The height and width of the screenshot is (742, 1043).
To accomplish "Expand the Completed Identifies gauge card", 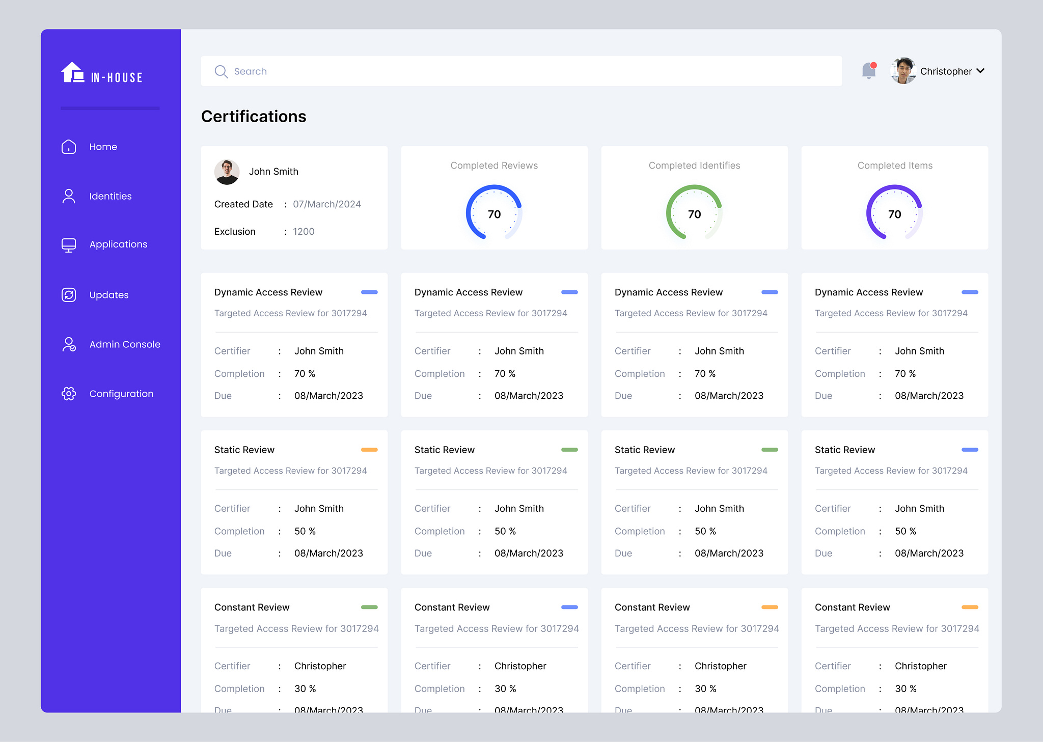I will click(x=694, y=165).
